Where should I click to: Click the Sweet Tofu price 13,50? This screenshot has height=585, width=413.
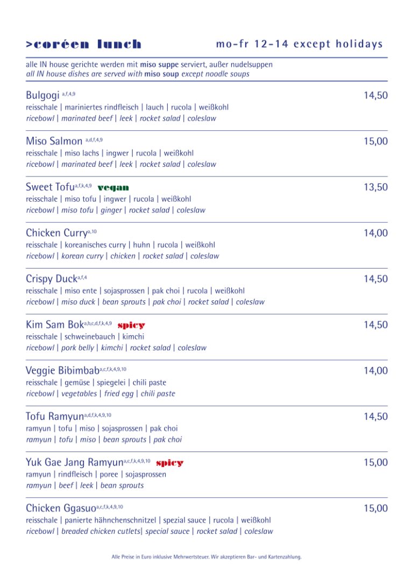point(376,187)
